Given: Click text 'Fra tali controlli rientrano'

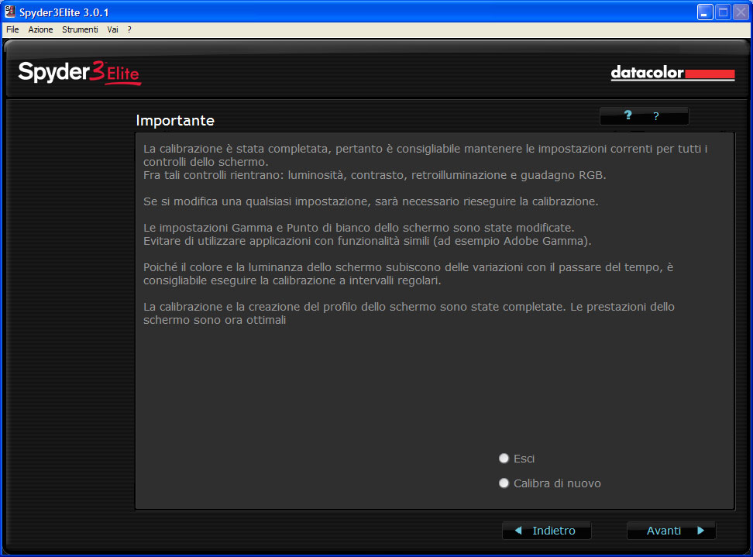Looking at the screenshot, I should [214, 175].
